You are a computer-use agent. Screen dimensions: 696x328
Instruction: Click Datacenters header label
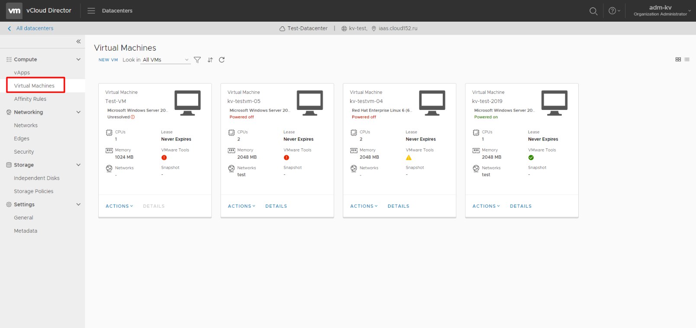click(x=117, y=11)
